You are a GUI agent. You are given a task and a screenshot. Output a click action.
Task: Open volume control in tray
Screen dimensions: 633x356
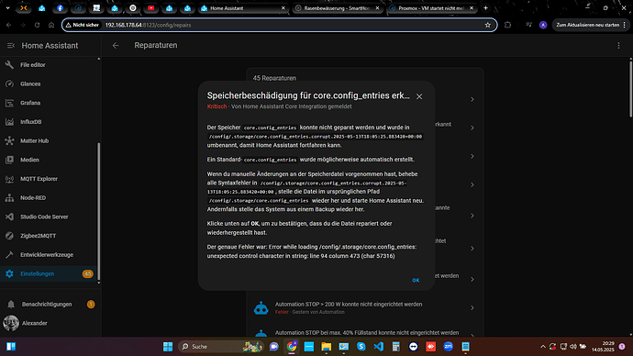tap(572, 346)
